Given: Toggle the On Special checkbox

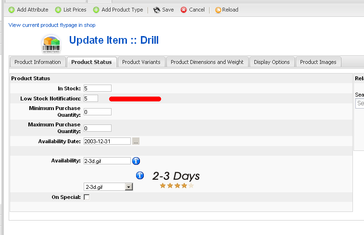Looking at the screenshot, I should [x=87, y=197].
